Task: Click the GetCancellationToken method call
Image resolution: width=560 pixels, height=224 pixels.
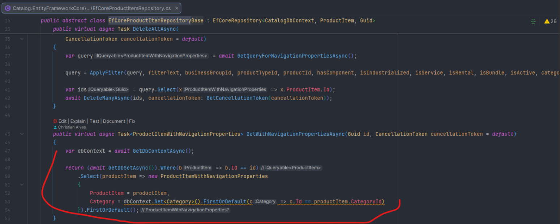Action: [x=237, y=98]
